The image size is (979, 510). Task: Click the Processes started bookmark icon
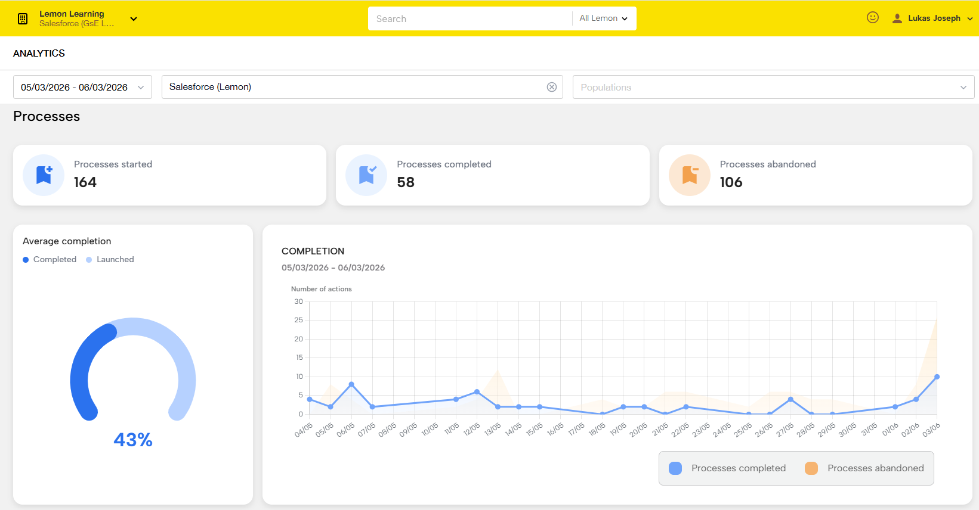click(44, 175)
